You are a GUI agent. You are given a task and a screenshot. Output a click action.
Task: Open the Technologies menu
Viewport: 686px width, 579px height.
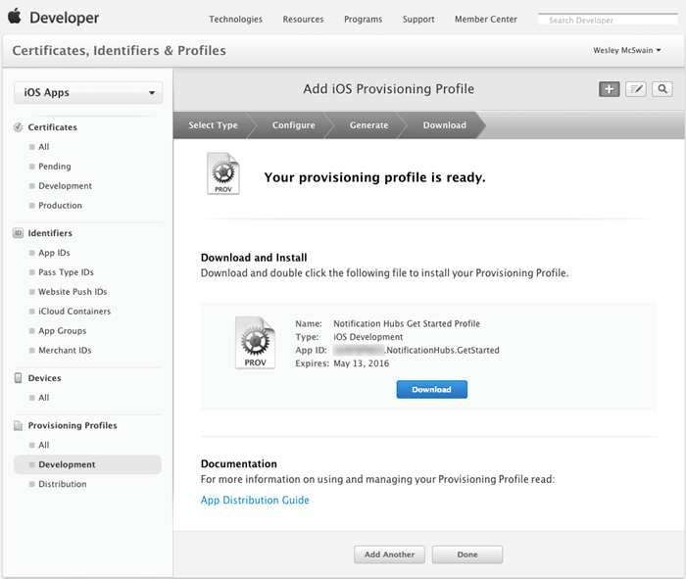click(235, 20)
